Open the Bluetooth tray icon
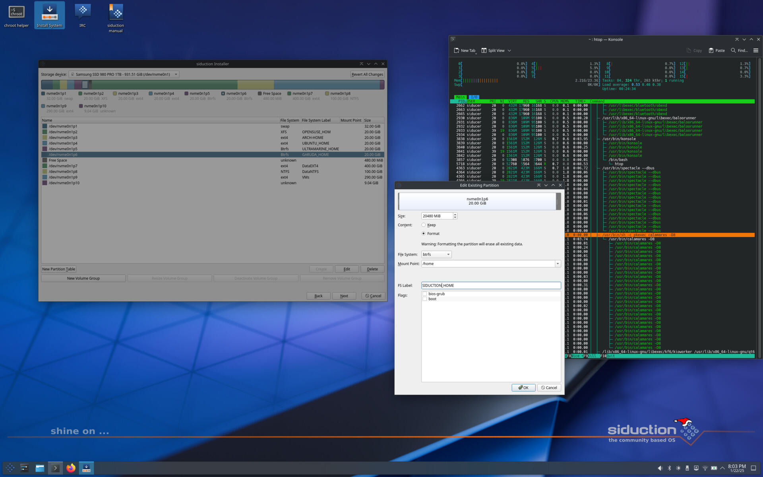 [x=669, y=468]
